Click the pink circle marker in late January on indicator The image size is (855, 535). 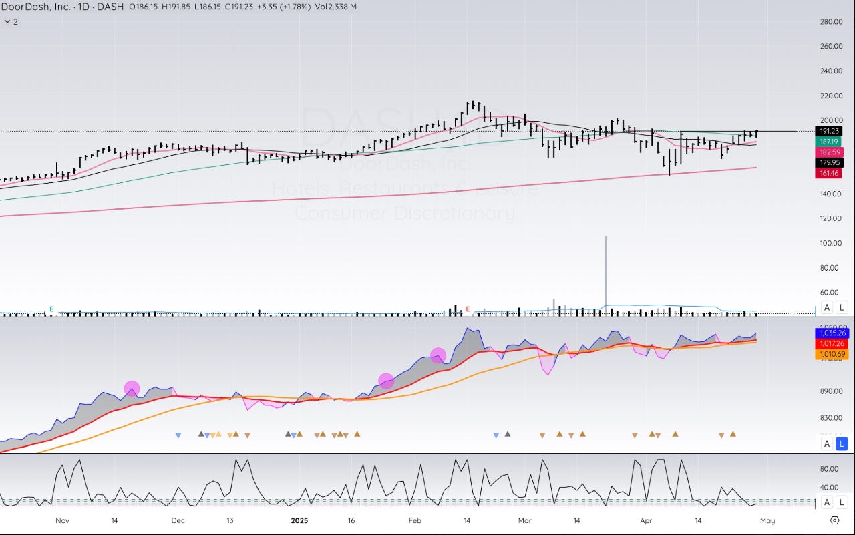pos(386,381)
